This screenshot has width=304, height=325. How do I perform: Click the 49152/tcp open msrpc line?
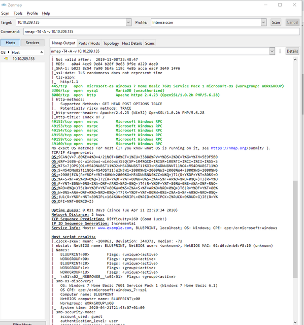[x=107, y=121]
